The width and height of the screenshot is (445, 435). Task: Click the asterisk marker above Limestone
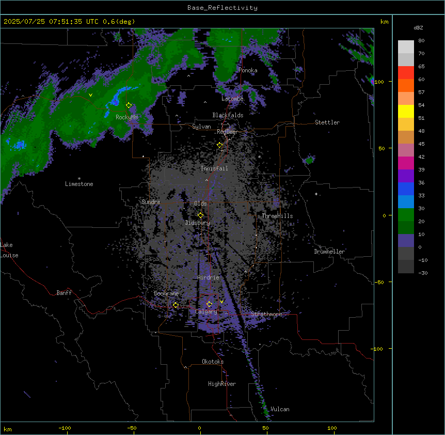pyautogui.click(x=79, y=179)
